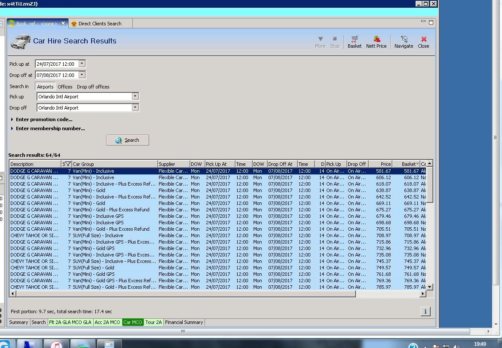Close the Book. ref. tab with its X
502x348 pixels.
(63, 24)
